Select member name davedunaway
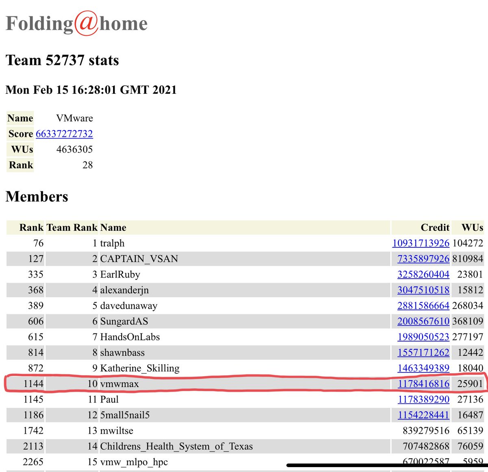 pyautogui.click(x=129, y=306)
